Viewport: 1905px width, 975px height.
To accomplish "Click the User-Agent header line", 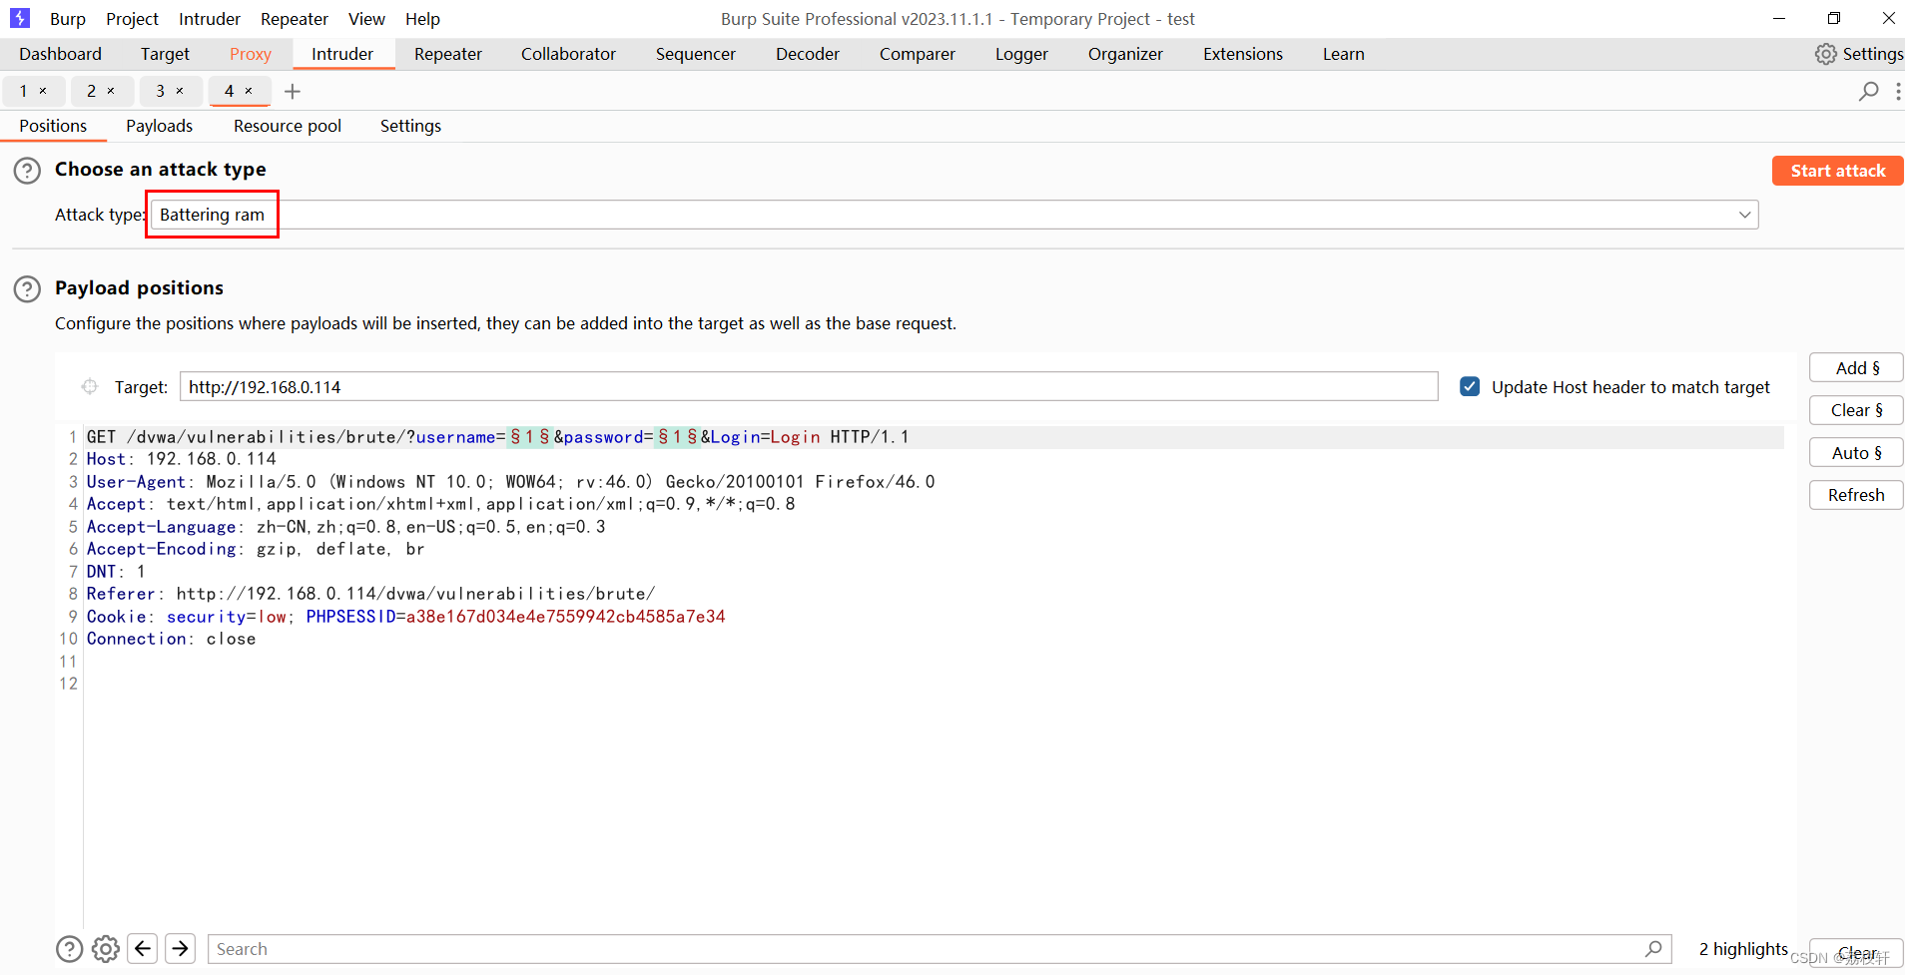I will pos(510,482).
